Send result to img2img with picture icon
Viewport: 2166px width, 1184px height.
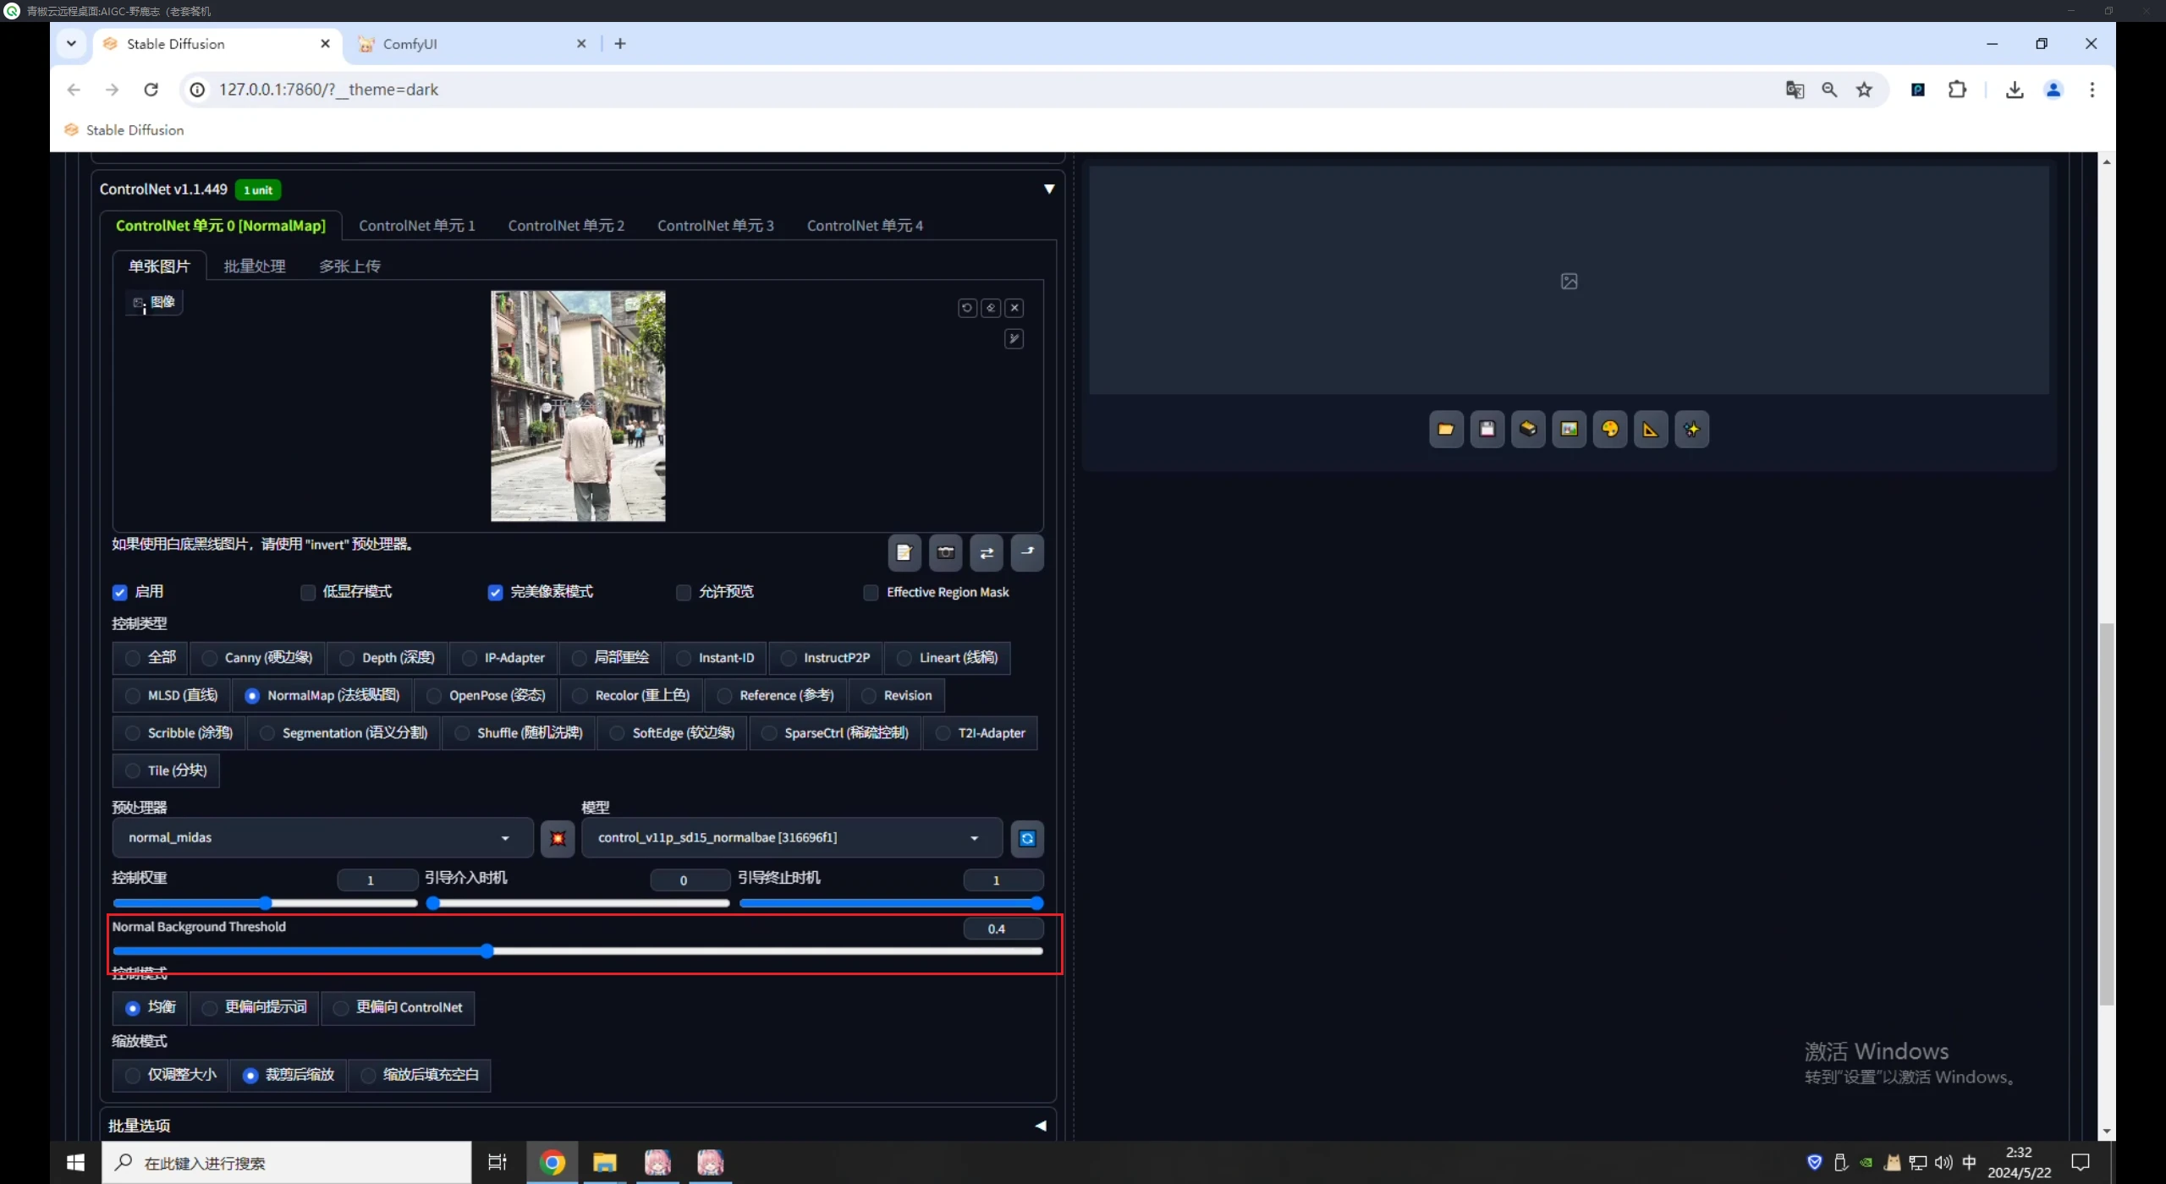click(1570, 430)
